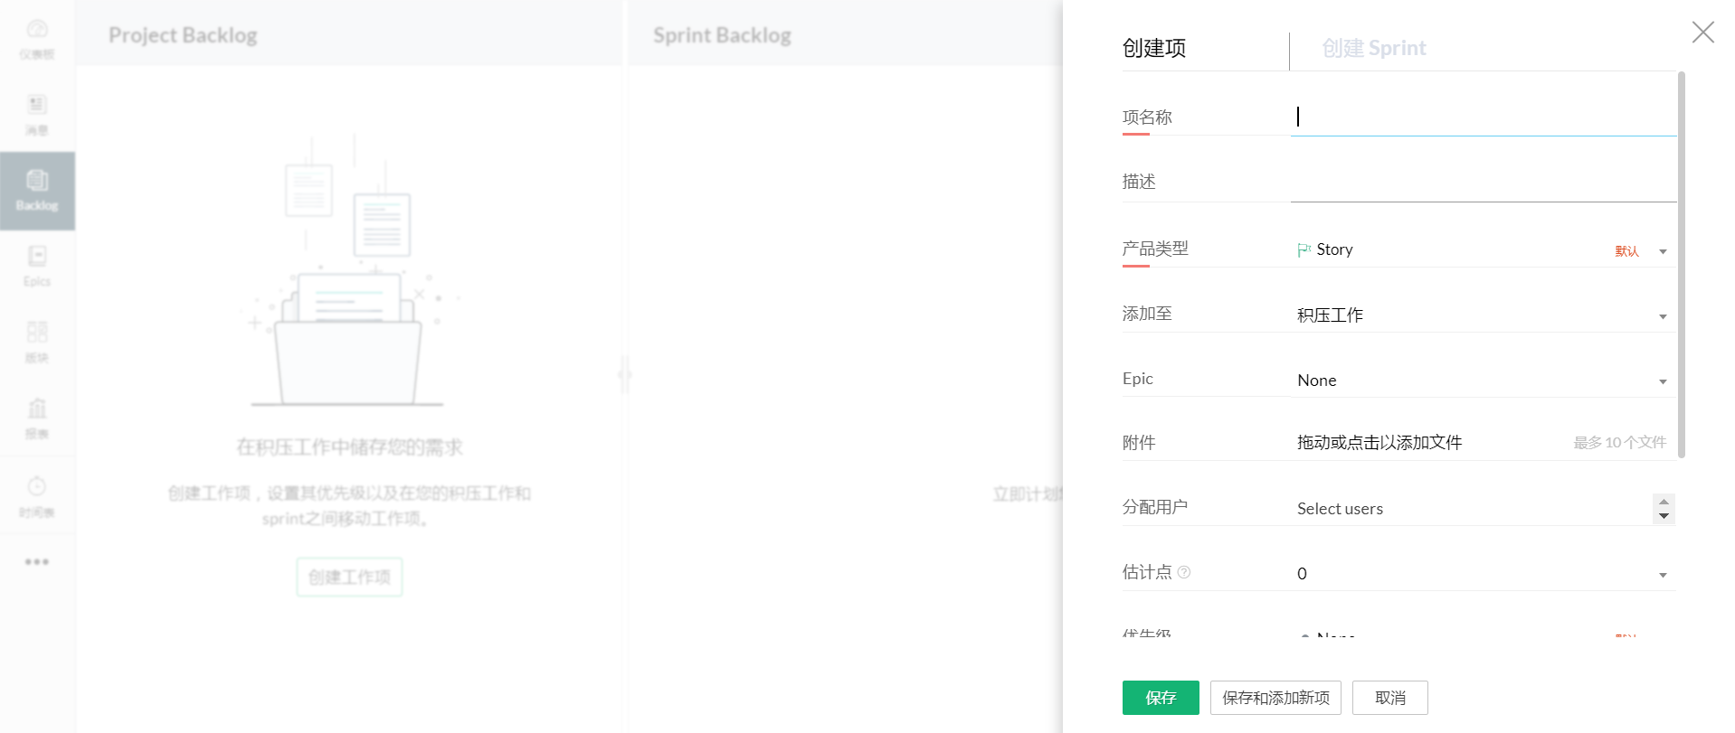Open the 估计点 points dropdown
This screenshot has width=1735, height=733.
click(x=1662, y=575)
